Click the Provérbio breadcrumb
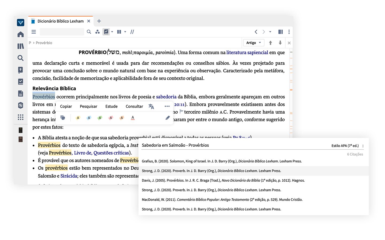 [44, 43]
